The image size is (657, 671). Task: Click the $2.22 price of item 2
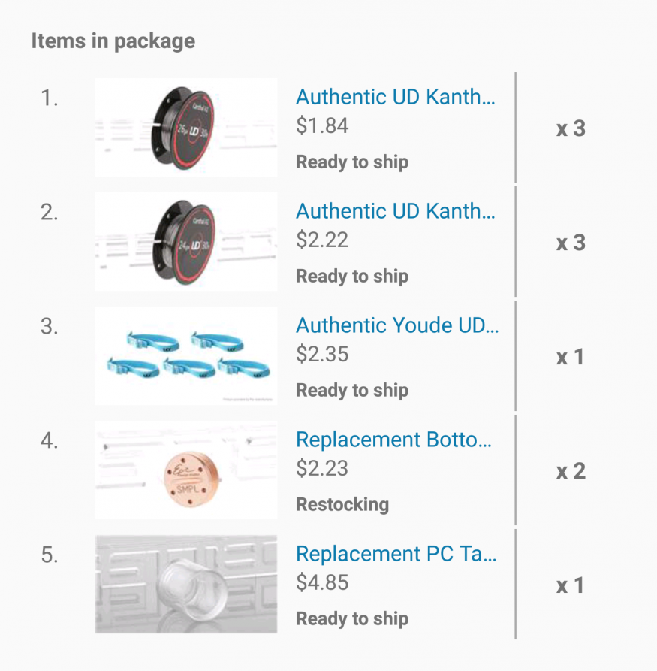click(x=322, y=240)
